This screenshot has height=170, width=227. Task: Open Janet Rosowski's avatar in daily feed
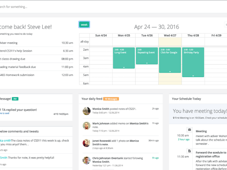87,143
